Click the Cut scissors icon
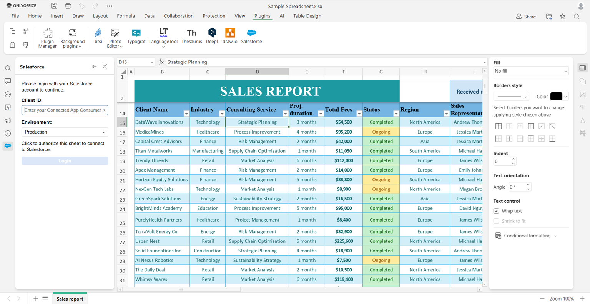 (x=26, y=31)
